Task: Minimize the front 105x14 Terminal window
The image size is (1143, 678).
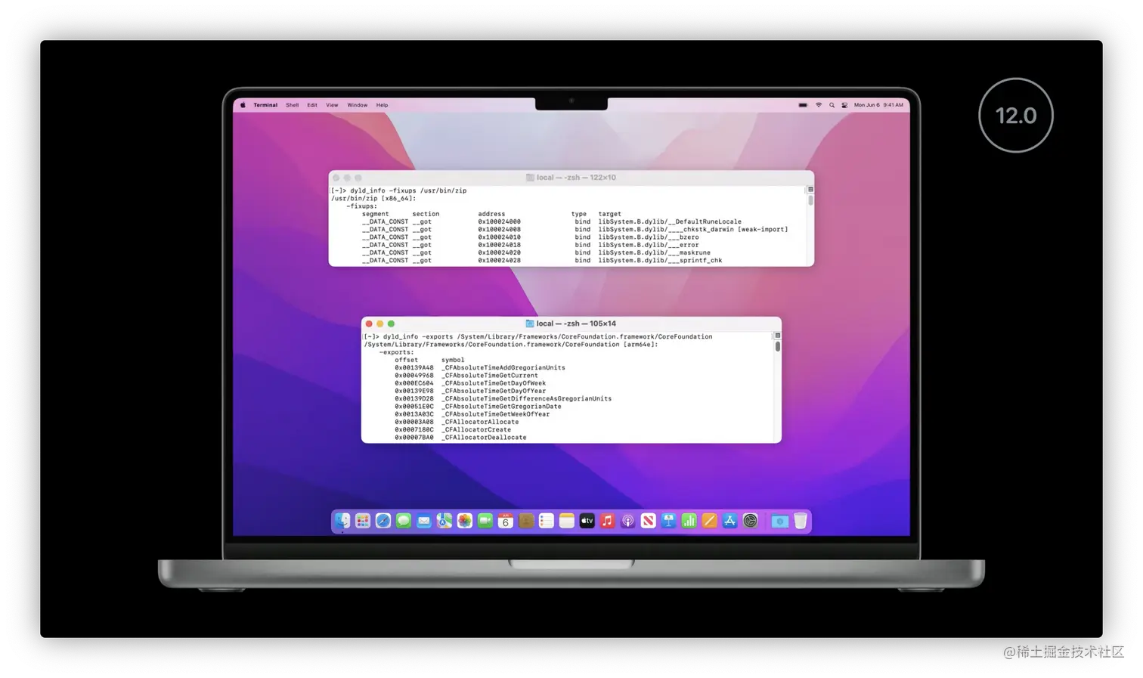Action: click(380, 324)
